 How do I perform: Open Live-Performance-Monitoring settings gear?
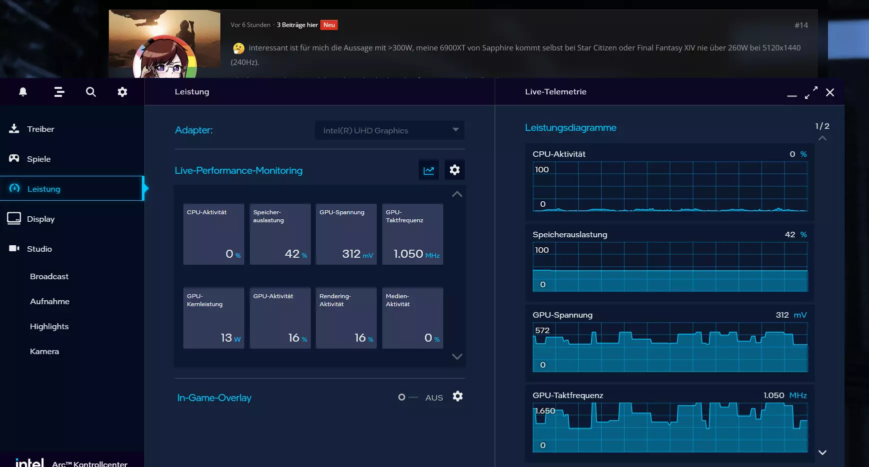click(455, 170)
